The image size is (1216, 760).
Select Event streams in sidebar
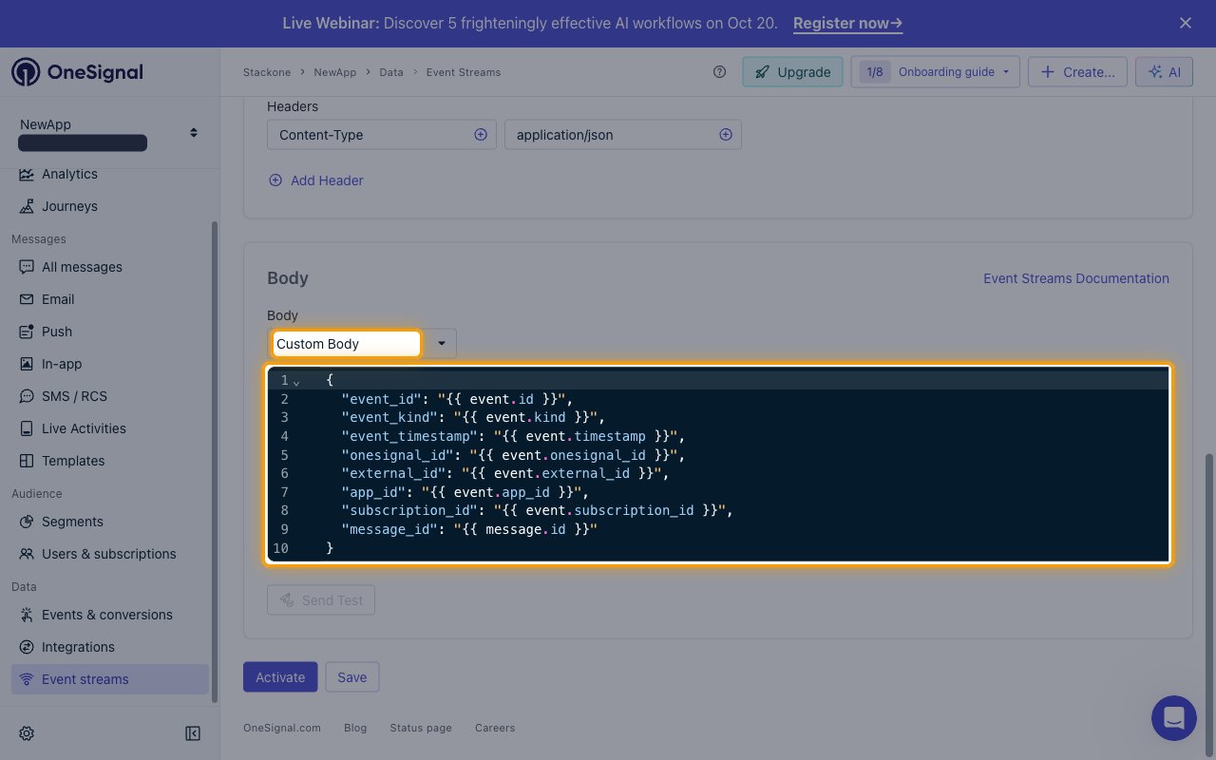110,679
